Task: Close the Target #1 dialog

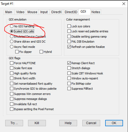Action: (124, 4)
